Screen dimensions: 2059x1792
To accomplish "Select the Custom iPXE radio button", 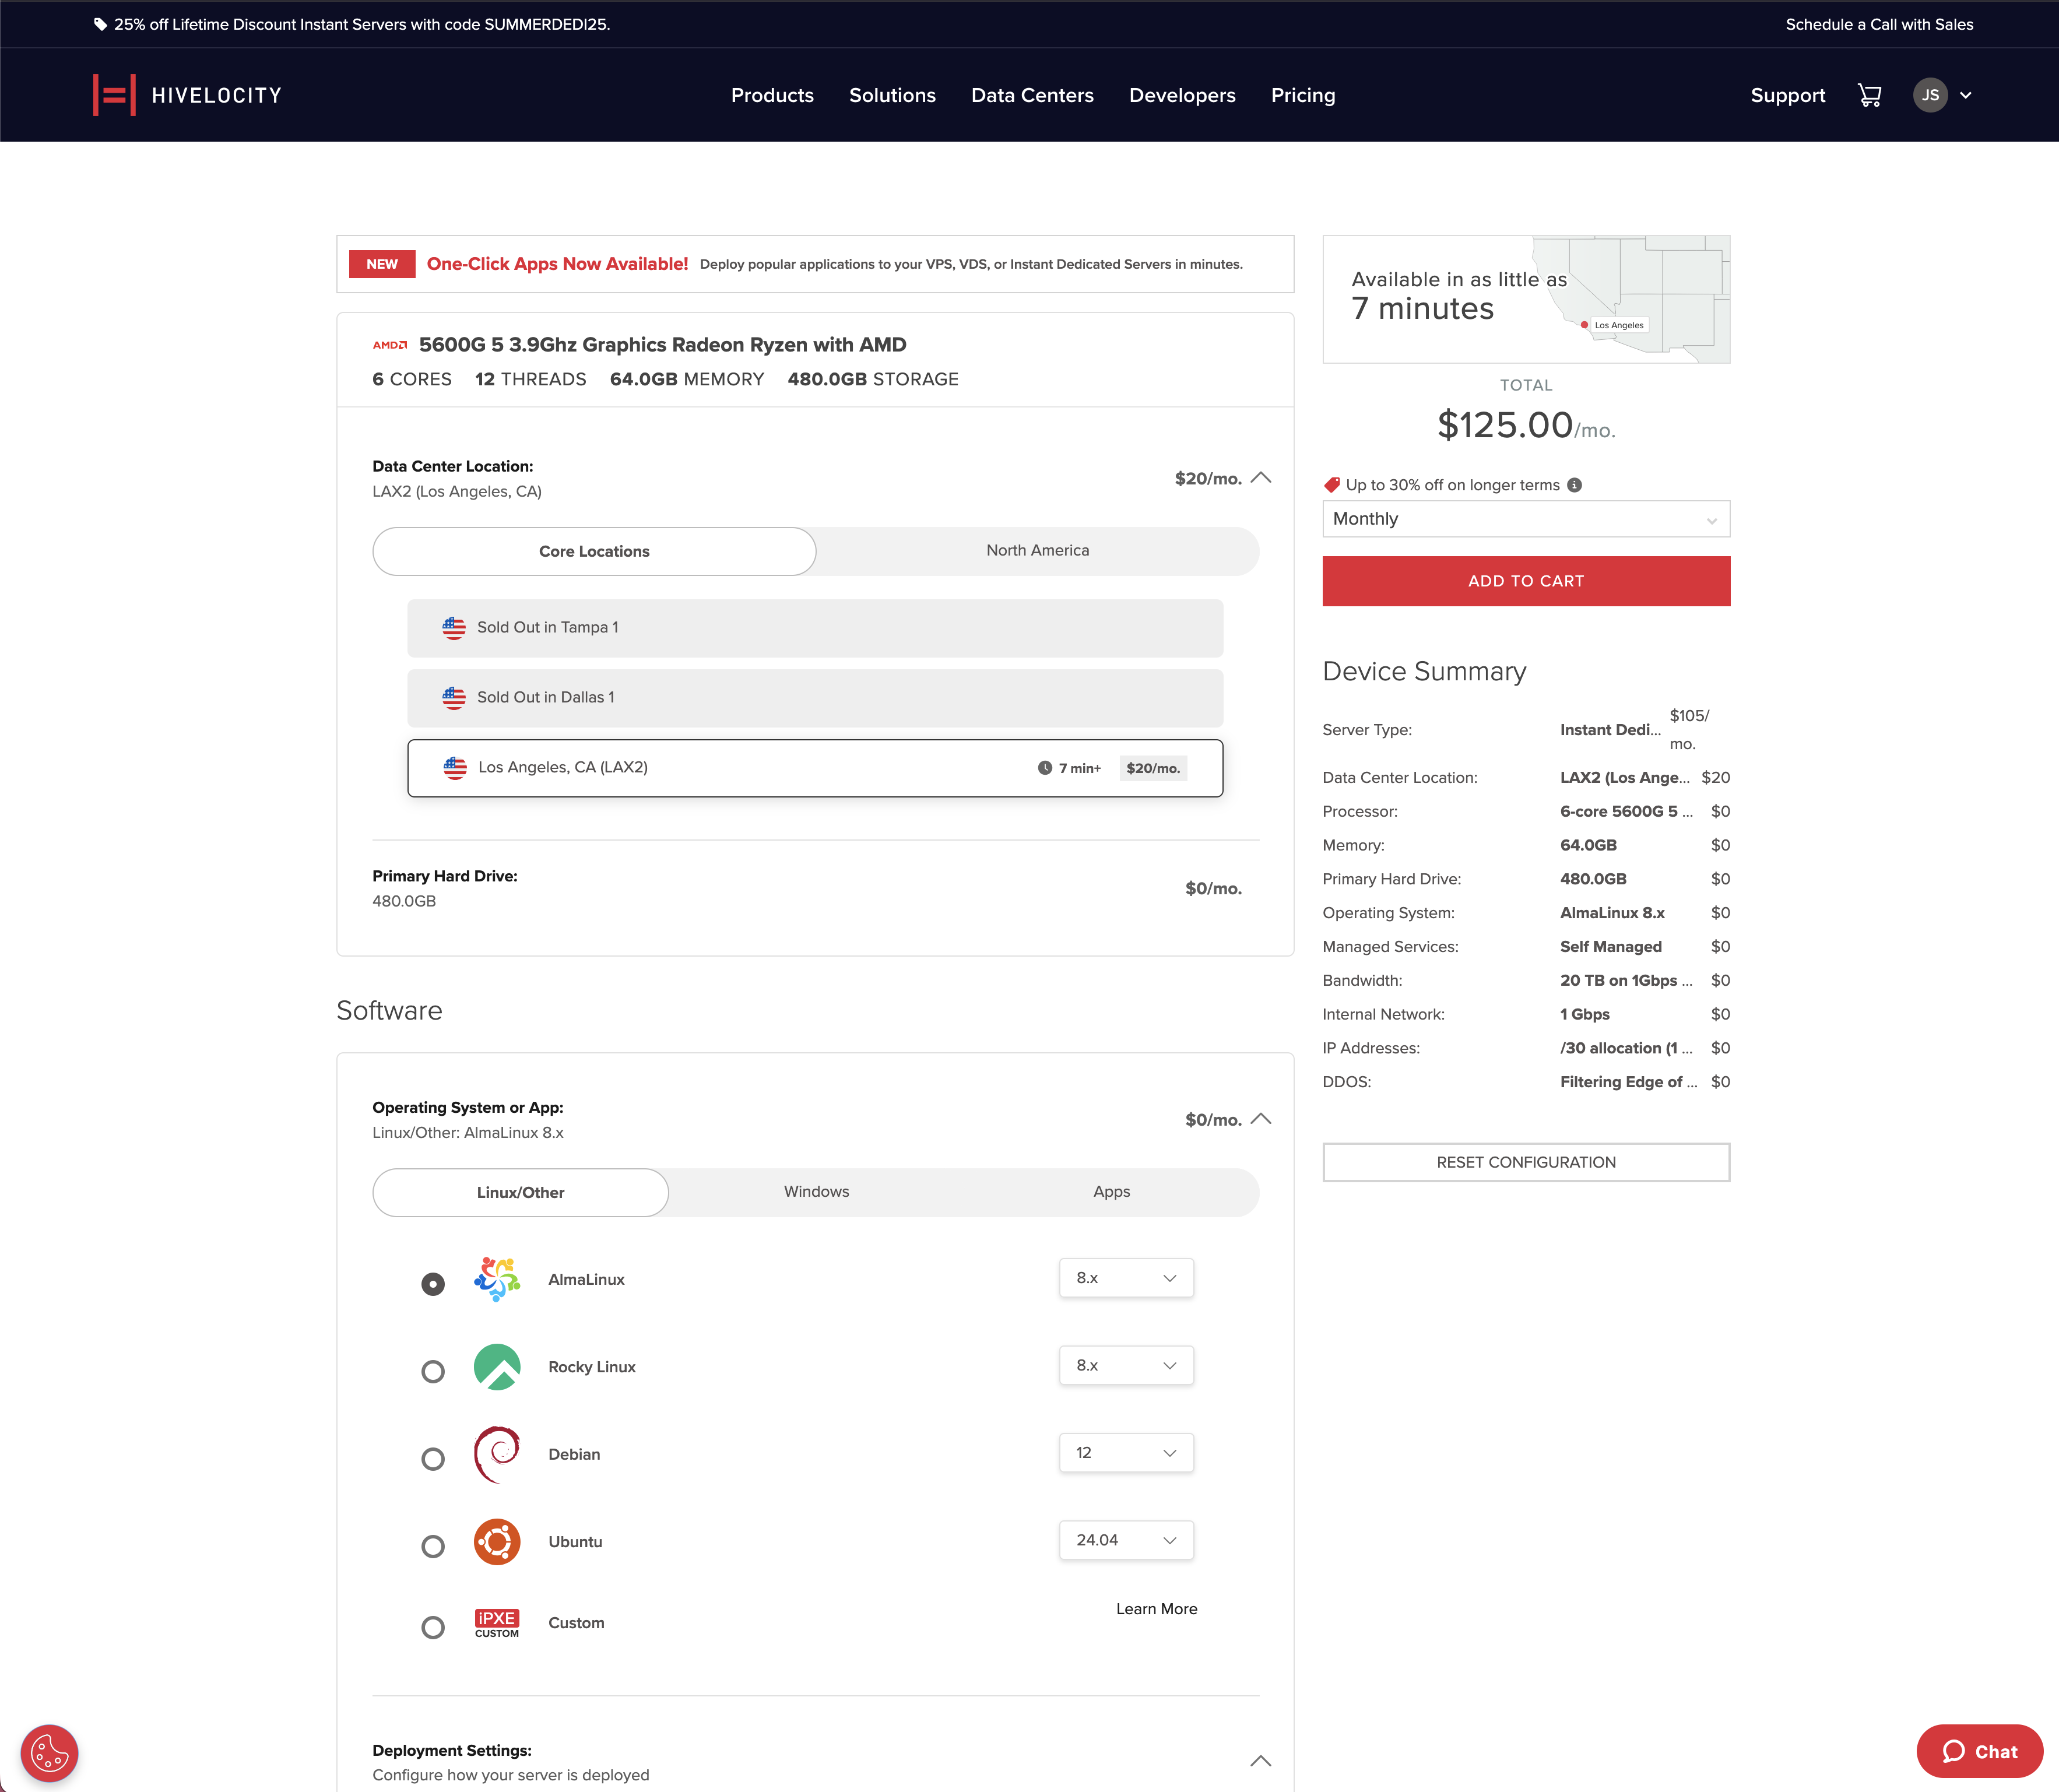I will (x=433, y=1627).
